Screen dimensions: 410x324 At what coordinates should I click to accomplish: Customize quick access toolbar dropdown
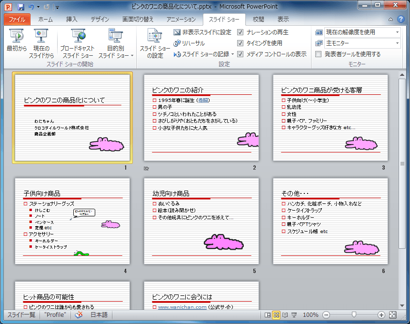coord(57,7)
